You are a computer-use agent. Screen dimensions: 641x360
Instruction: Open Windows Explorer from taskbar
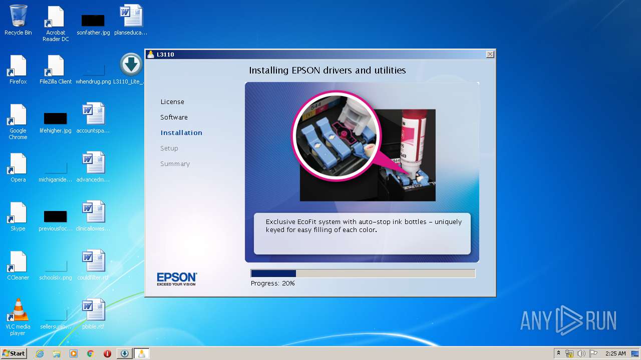pyautogui.click(x=57, y=353)
